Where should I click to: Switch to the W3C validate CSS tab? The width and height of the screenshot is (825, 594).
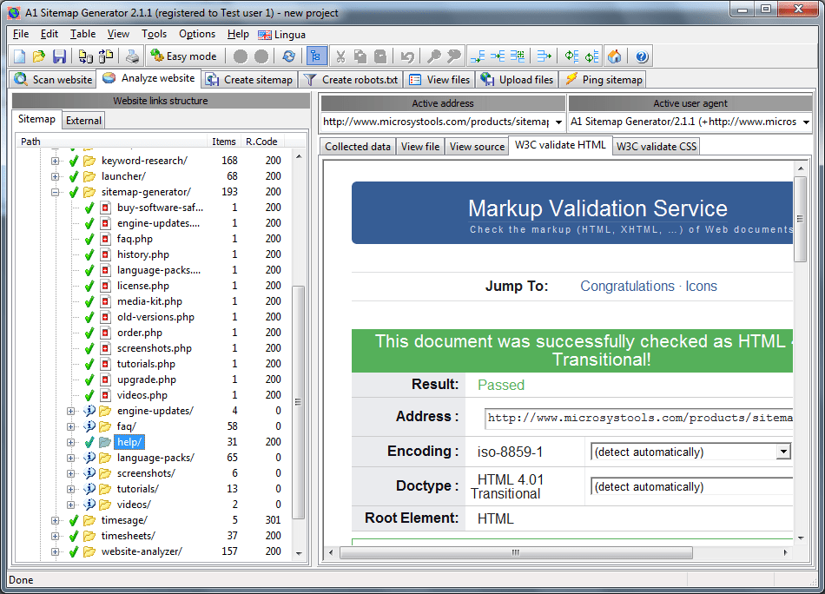tap(657, 146)
